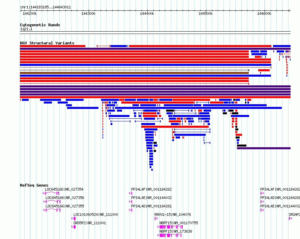This screenshot has width=300, height=239.
Task: Click the right-pointing PPIAL4D gene glyph
Action: click(x=262, y=202)
